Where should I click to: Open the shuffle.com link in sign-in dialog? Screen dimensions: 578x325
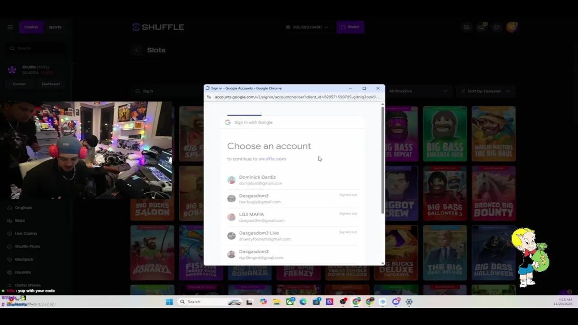click(272, 159)
